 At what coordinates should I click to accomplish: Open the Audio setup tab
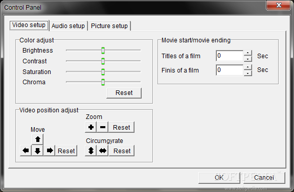(68, 26)
